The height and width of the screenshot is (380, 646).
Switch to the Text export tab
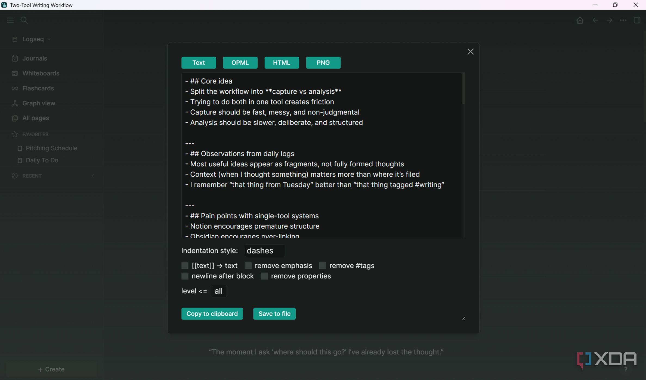click(199, 63)
